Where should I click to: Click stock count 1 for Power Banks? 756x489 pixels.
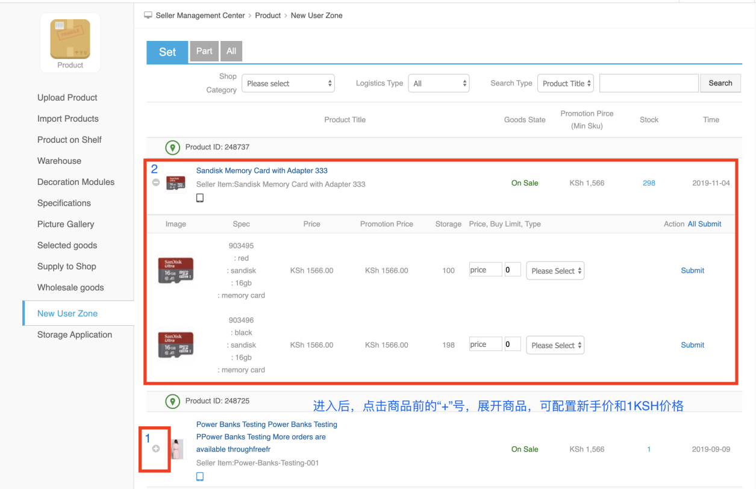[649, 449]
